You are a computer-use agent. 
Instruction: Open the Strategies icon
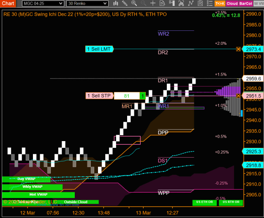coord(200,3)
